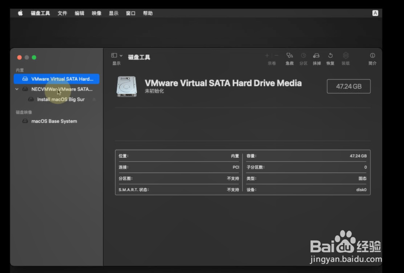This screenshot has width=404, height=273.
Task: Open the 映像 menu
Action: tap(97, 13)
